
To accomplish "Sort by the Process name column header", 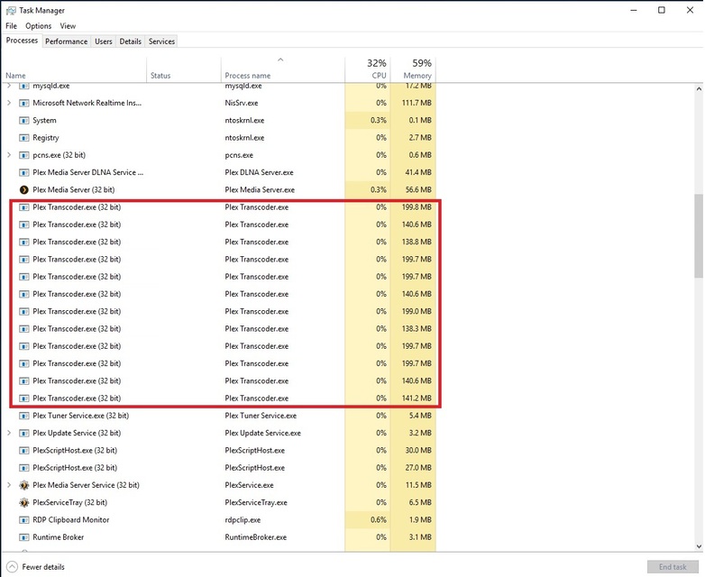I will [283, 69].
